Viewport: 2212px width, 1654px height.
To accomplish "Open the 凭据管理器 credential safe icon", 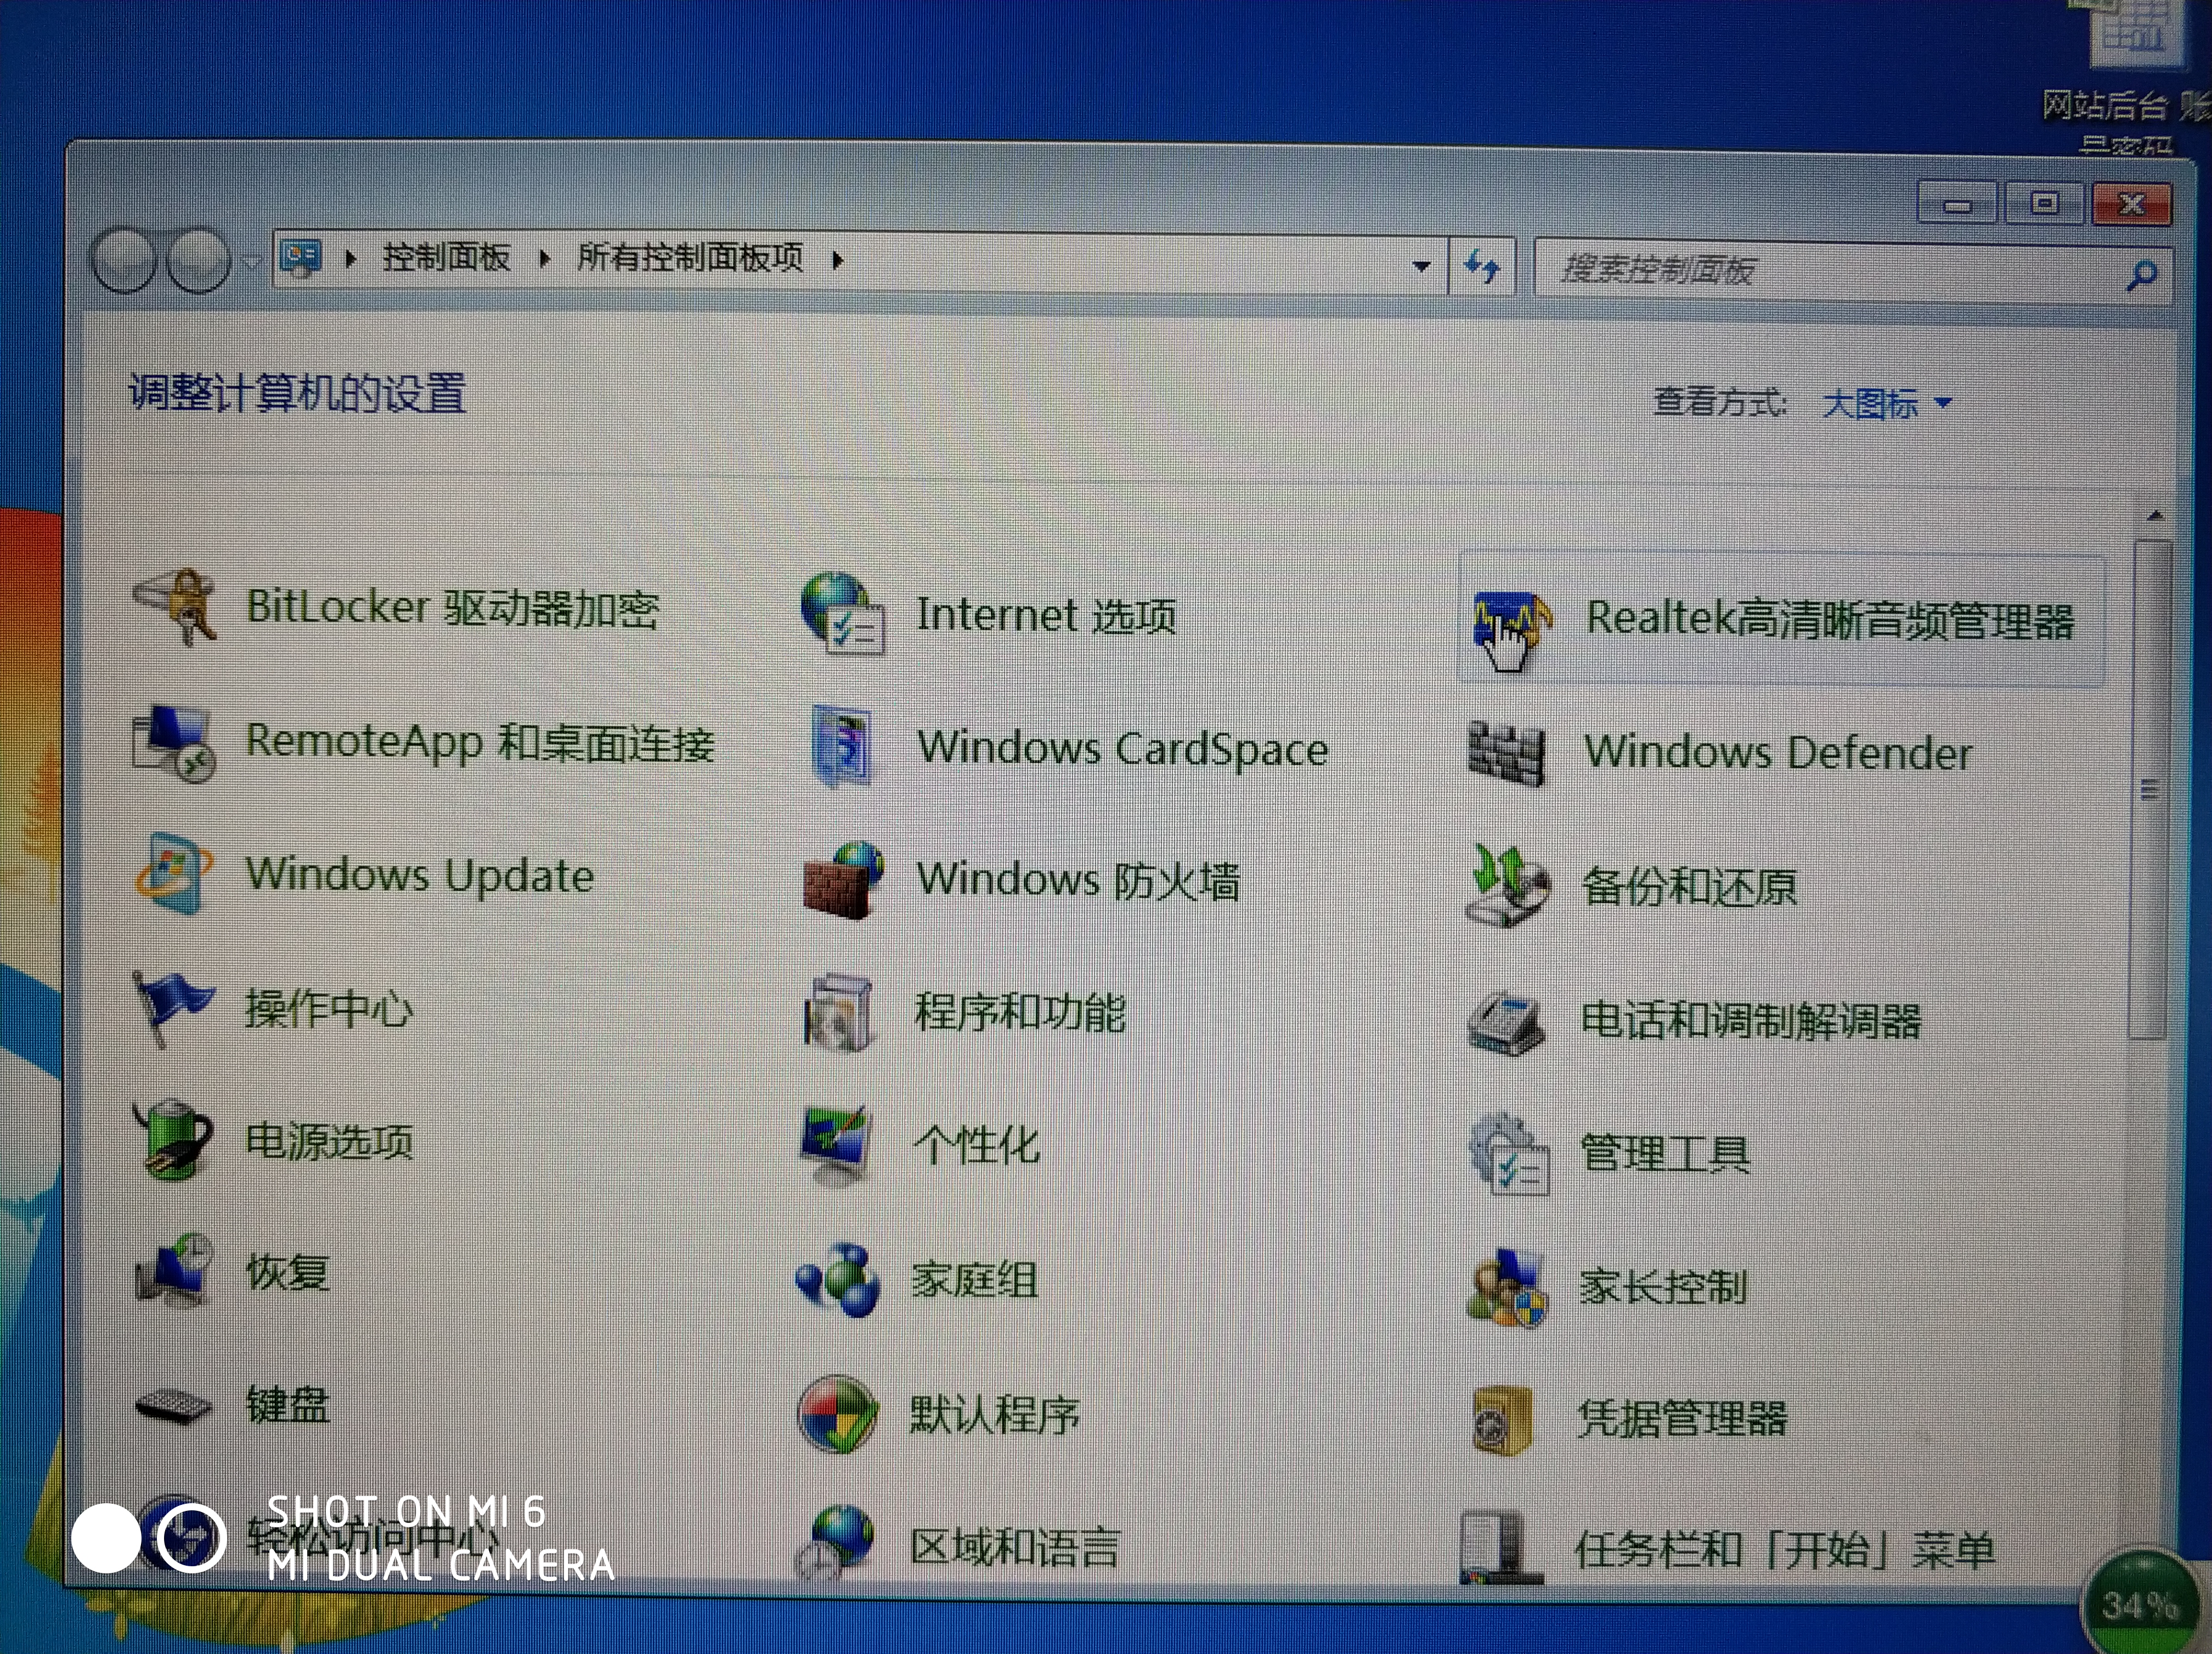I will (x=1503, y=1420).
